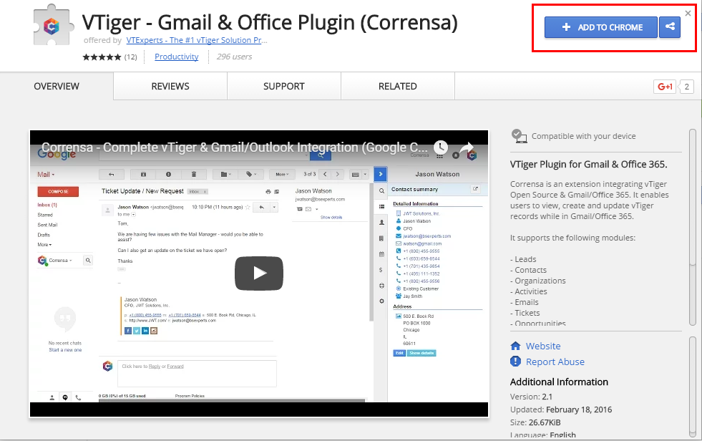This screenshot has height=441, width=702.
Task: Click the Corrensa video title text
Action: click(x=234, y=147)
